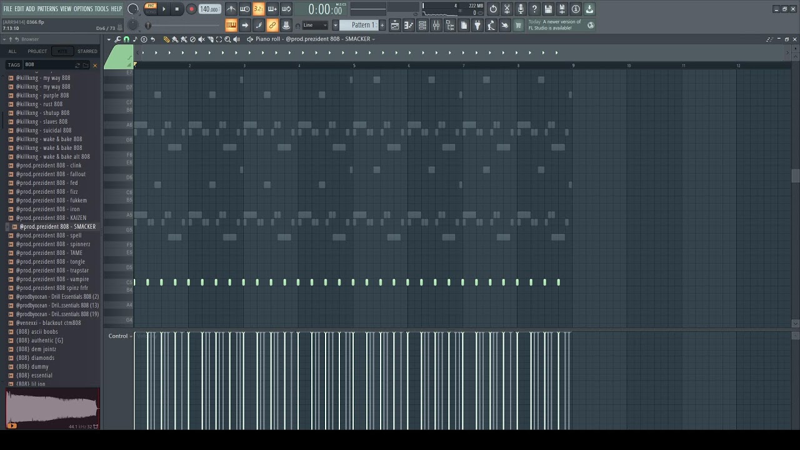Open the Line snap dropdown
This screenshot has height=450, width=800.
pos(315,25)
